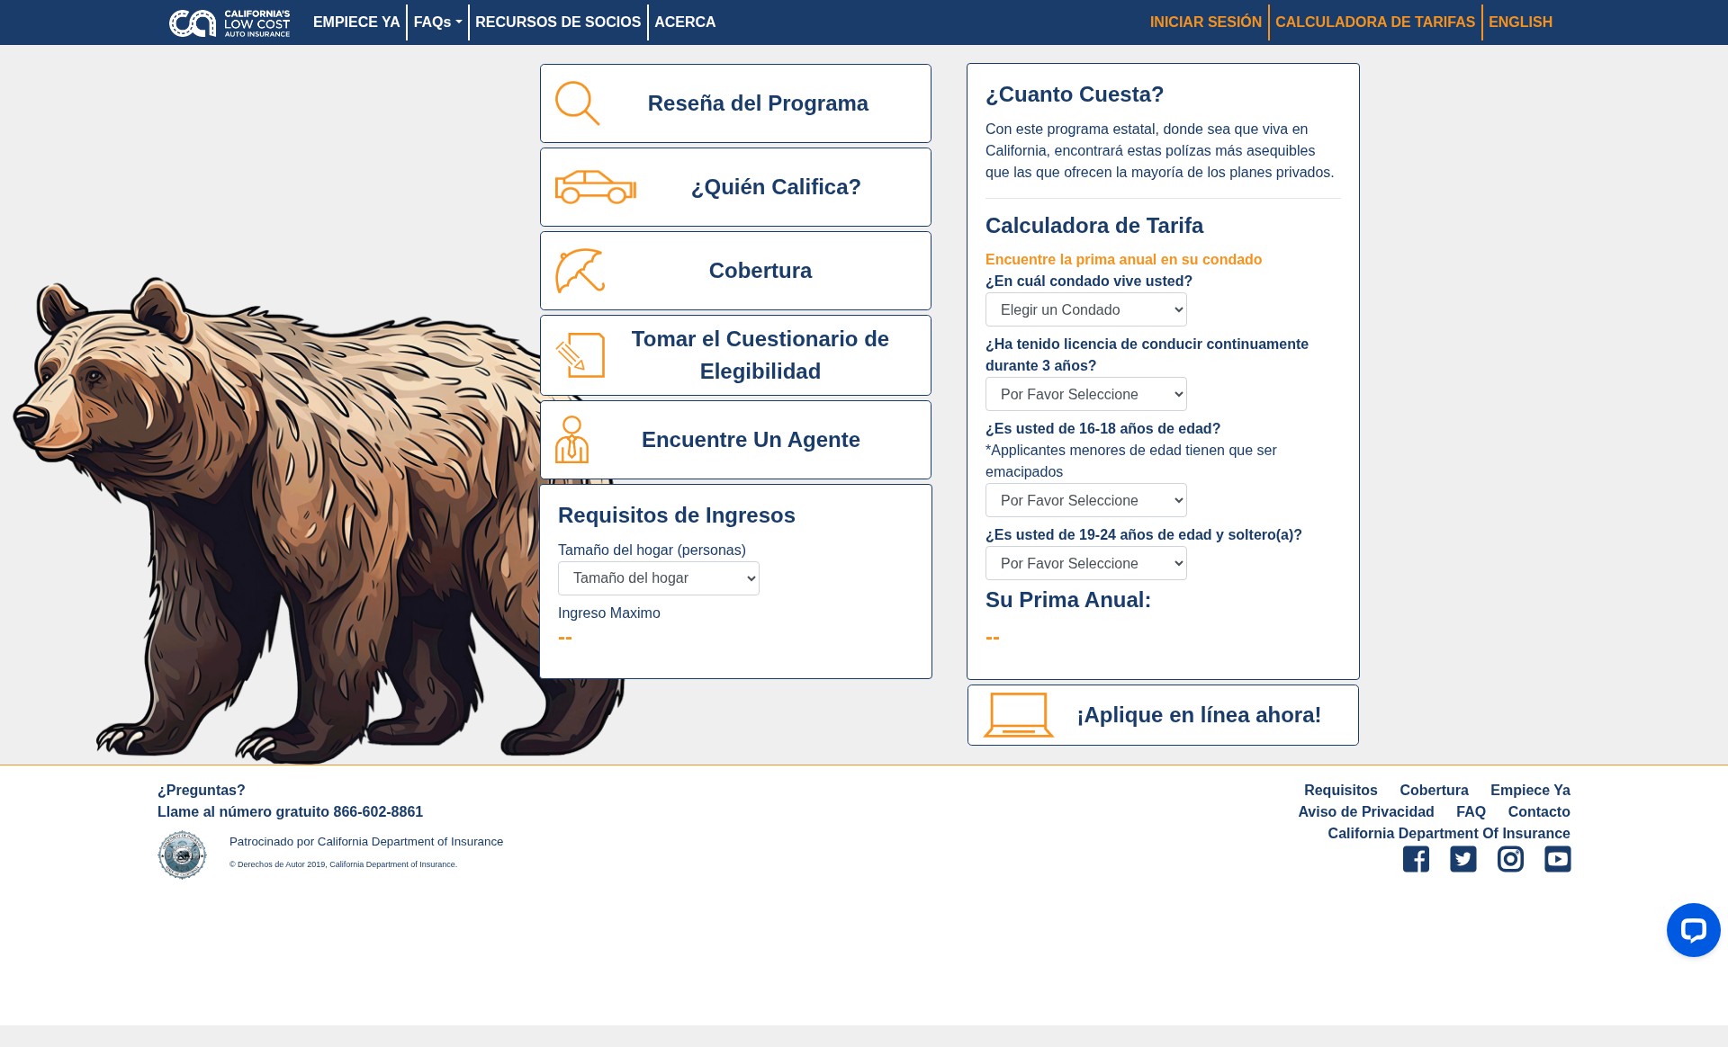This screenshot has height=1047, width=1728.
Task: Open the Facebook page icon in footer
Action: pos(1416,859)
